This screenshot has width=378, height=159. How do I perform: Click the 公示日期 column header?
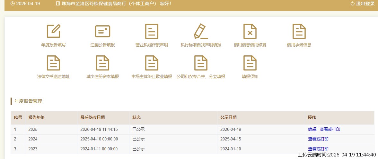coord(228,118)
